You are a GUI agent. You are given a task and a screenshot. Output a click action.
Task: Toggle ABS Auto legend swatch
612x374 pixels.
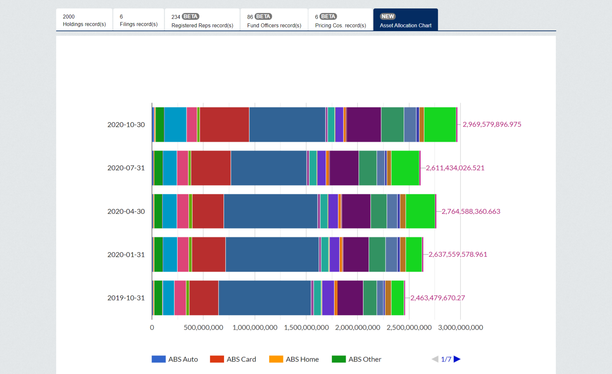(x=158, y=359)
